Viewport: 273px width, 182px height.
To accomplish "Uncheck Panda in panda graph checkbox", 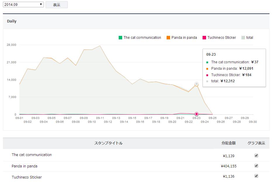I will [x=256, y=166].
